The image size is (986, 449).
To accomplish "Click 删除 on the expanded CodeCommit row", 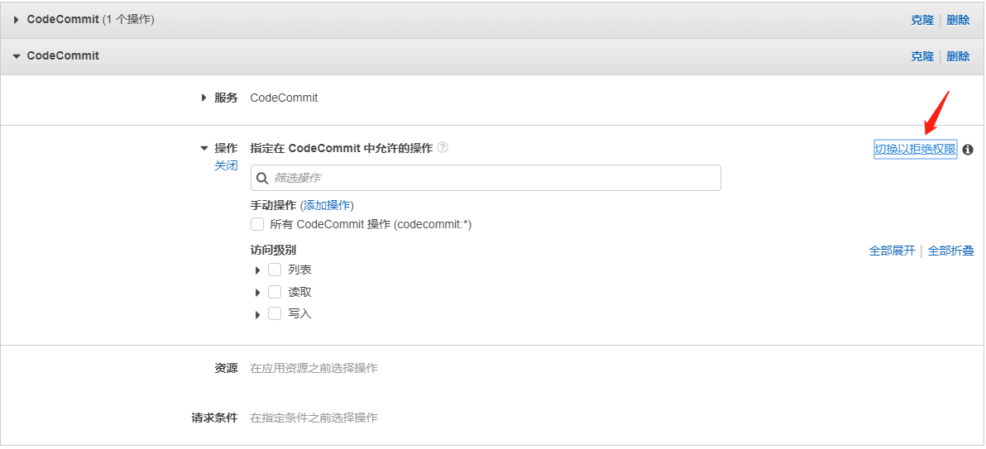I will 958,56.
